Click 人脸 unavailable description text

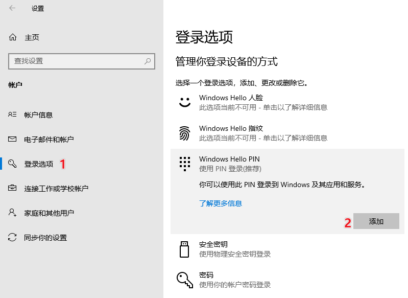click(263, 107)
